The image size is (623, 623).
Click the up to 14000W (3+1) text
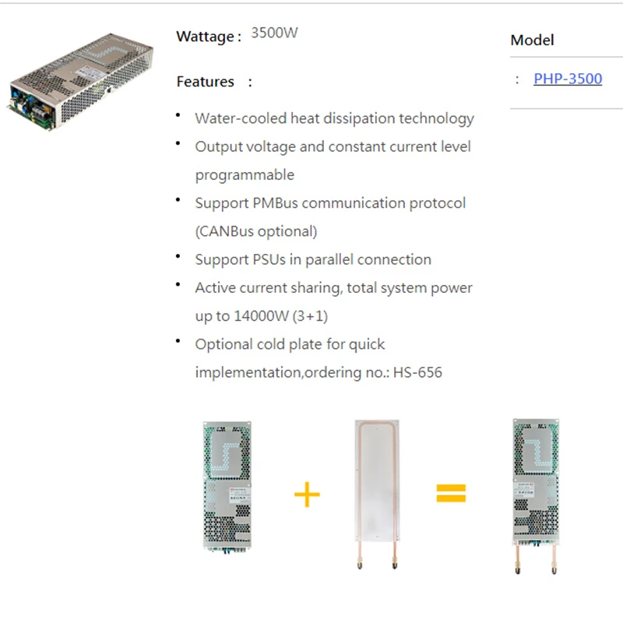pyautogui.click(x=262, y=316)
